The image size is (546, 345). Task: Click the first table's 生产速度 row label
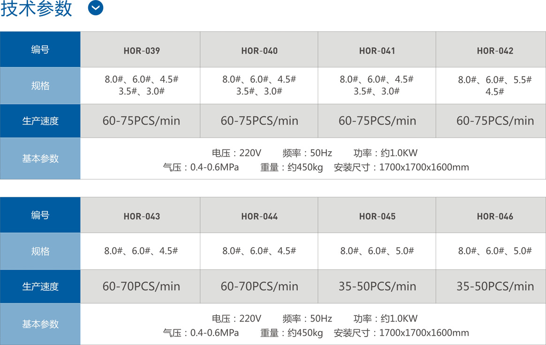(40, 121)
